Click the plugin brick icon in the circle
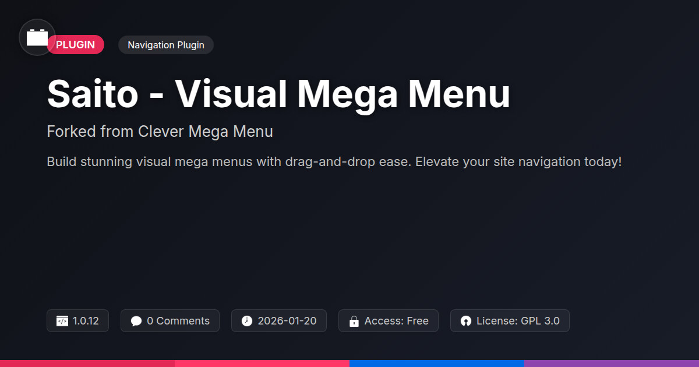 tap(37, 38)
